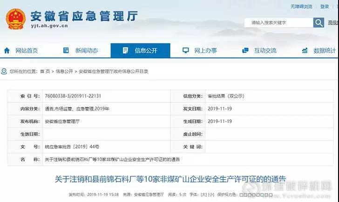Click the national emblem logo
The width and height of the screenshot is (339, 202).
click(15, 20)
